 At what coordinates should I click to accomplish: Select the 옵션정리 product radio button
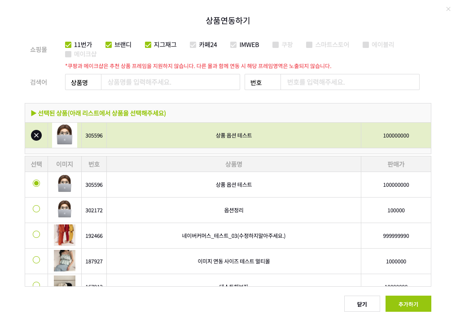[36, 209]
